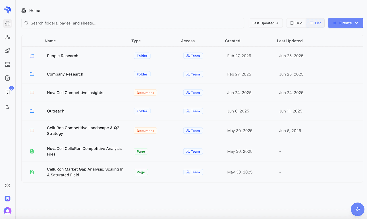This screenshot has height=219, width=367.
Task: Click the Home breadcrumb label
Action: point(35,10)
